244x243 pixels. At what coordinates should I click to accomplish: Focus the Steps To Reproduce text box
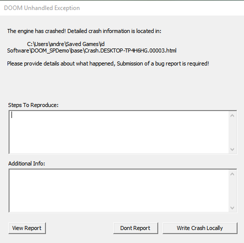tap(119, 132)
